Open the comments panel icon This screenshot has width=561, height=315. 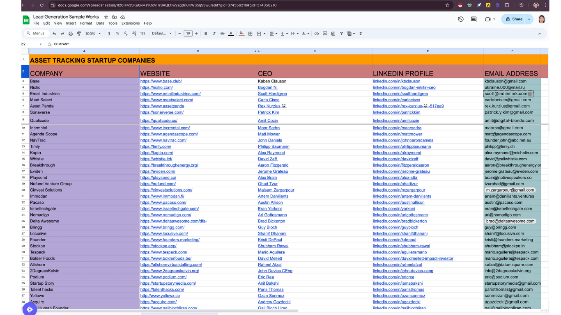pos(474,19)
